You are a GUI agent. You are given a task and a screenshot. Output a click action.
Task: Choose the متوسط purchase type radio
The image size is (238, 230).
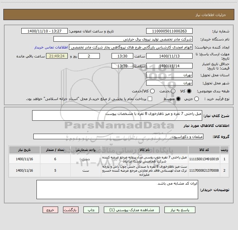(178, 99)
